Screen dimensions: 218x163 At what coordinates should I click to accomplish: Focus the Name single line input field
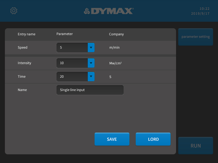pos(90,90)
